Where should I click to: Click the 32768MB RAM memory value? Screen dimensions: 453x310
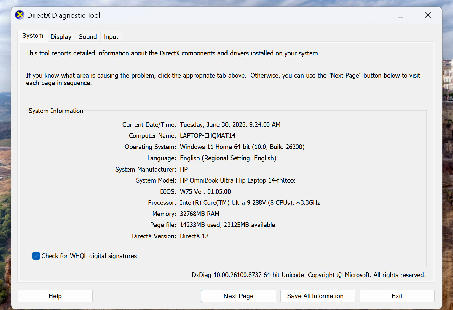point(200,214)
